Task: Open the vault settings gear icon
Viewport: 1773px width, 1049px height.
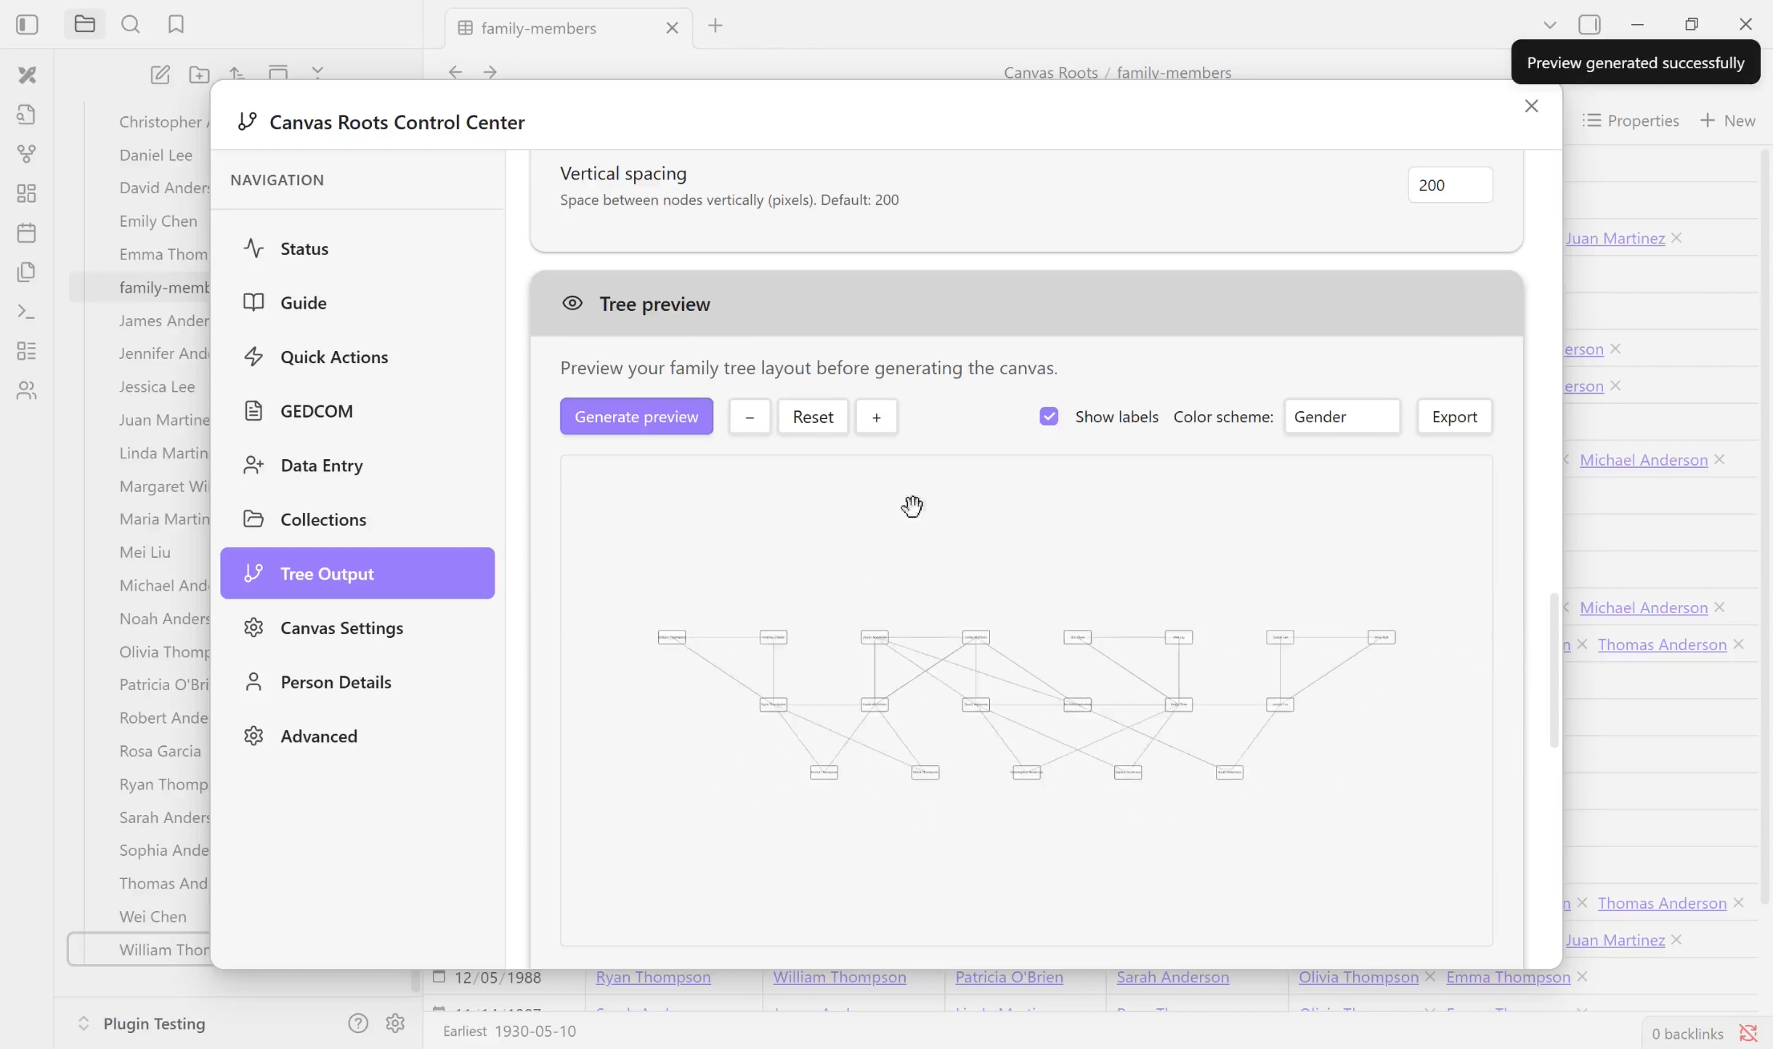Action: point(395,1024)
